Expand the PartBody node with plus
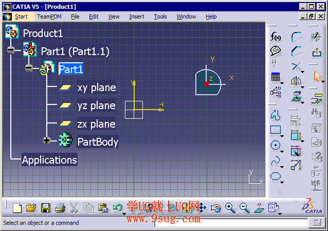The image size is (328, 231). [x=47, y=140]
